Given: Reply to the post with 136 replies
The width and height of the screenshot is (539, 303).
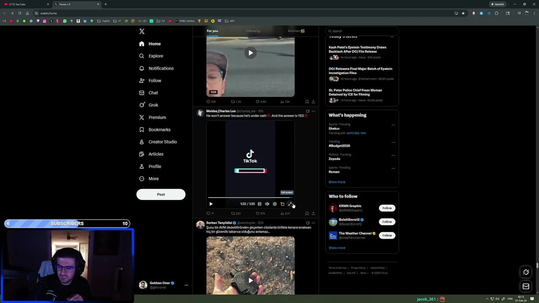Looking at the screenshot, I should pos(211,102).
